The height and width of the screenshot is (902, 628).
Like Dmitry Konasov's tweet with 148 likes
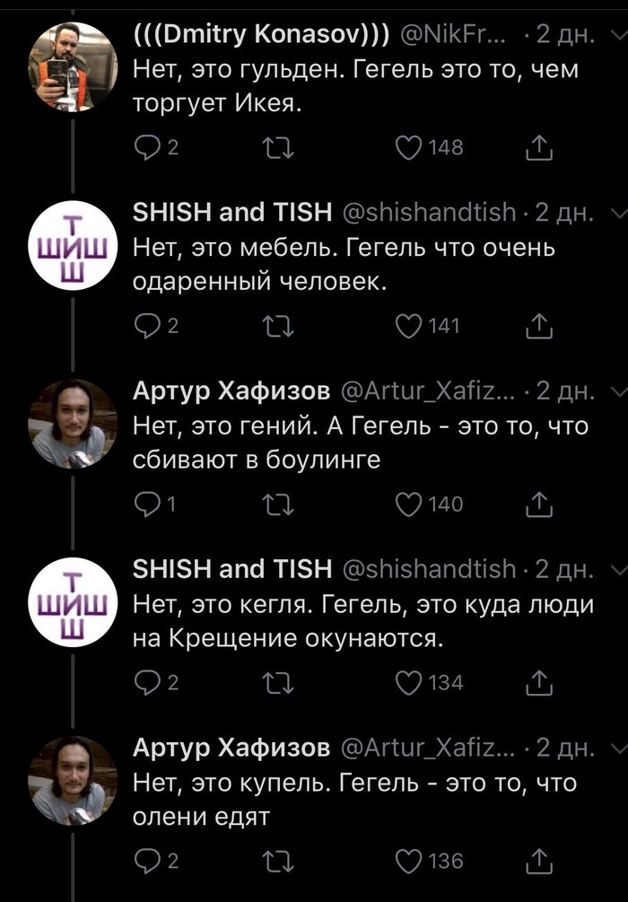coord(409,147)
